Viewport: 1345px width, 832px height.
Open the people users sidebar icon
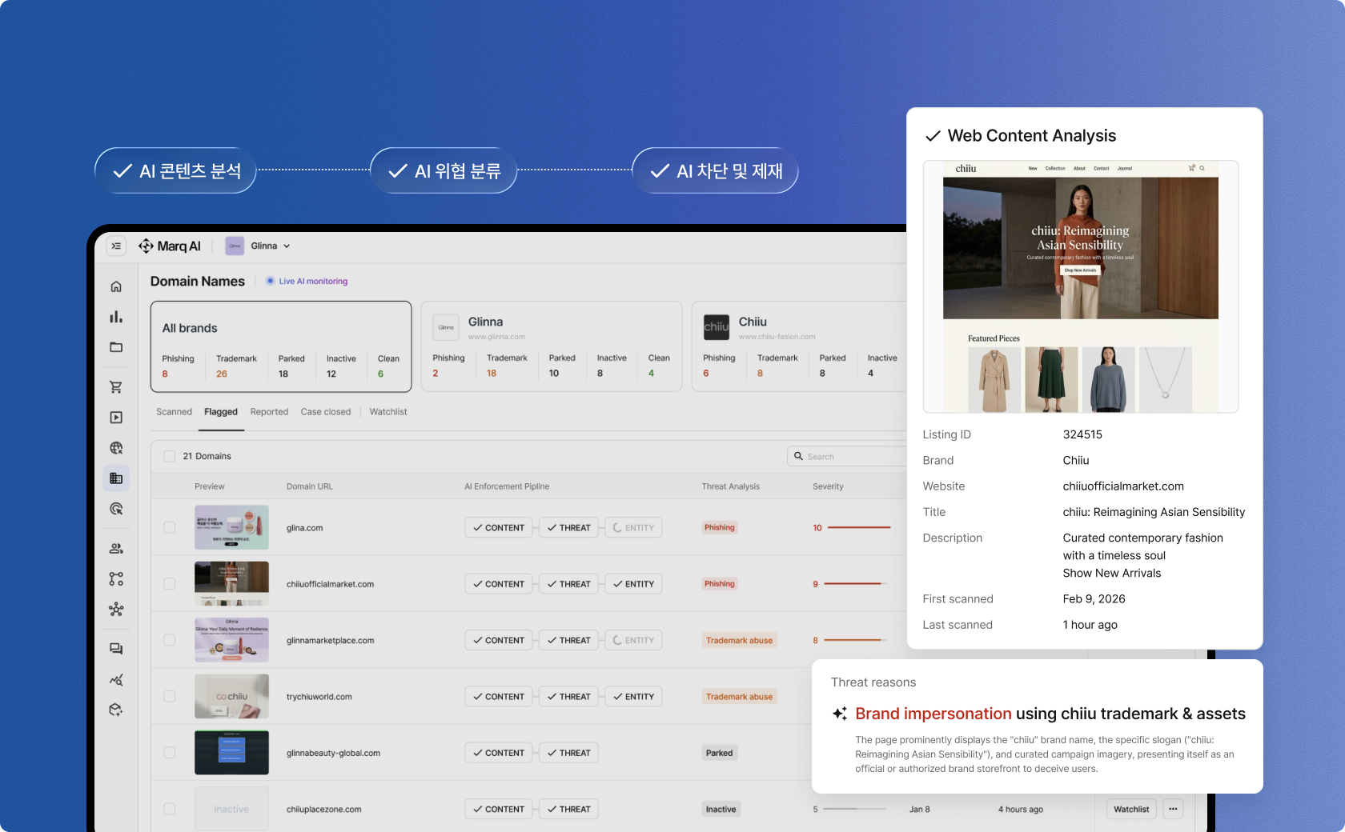pyautogui.click(x=116, y=549)
